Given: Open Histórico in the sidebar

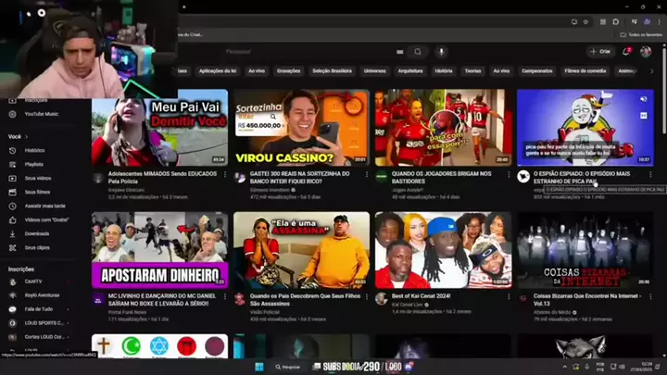Looking at the screenshot, I should pyautogui.click(x=34, y=150).
